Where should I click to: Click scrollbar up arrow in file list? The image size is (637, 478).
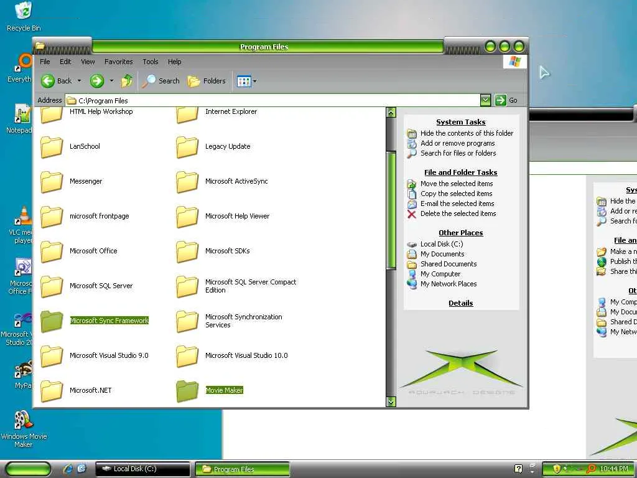pos(391,113)
